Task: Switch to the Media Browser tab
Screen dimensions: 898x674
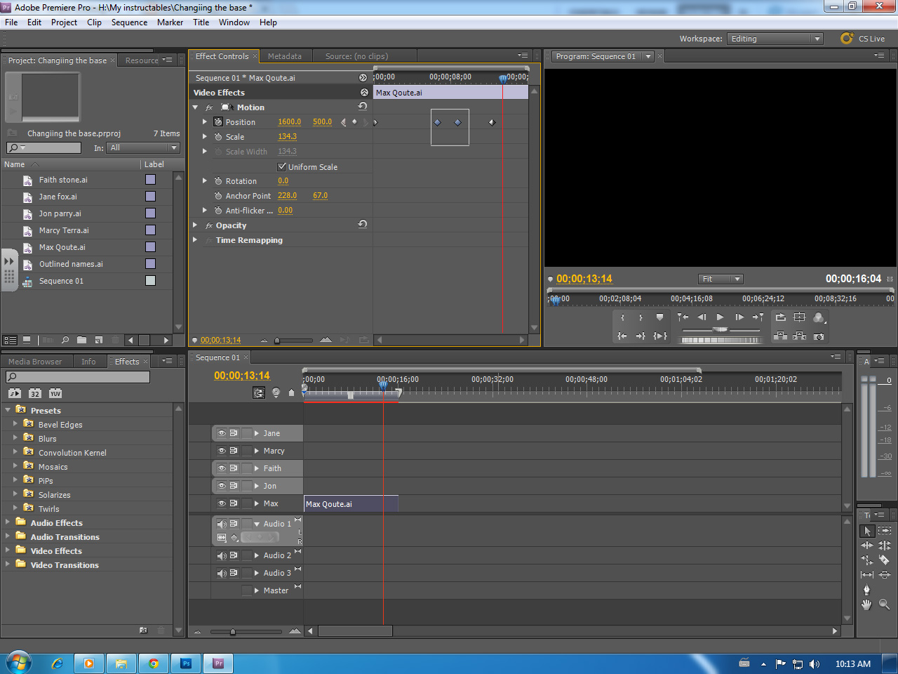Action: click(x=35, y=362)
